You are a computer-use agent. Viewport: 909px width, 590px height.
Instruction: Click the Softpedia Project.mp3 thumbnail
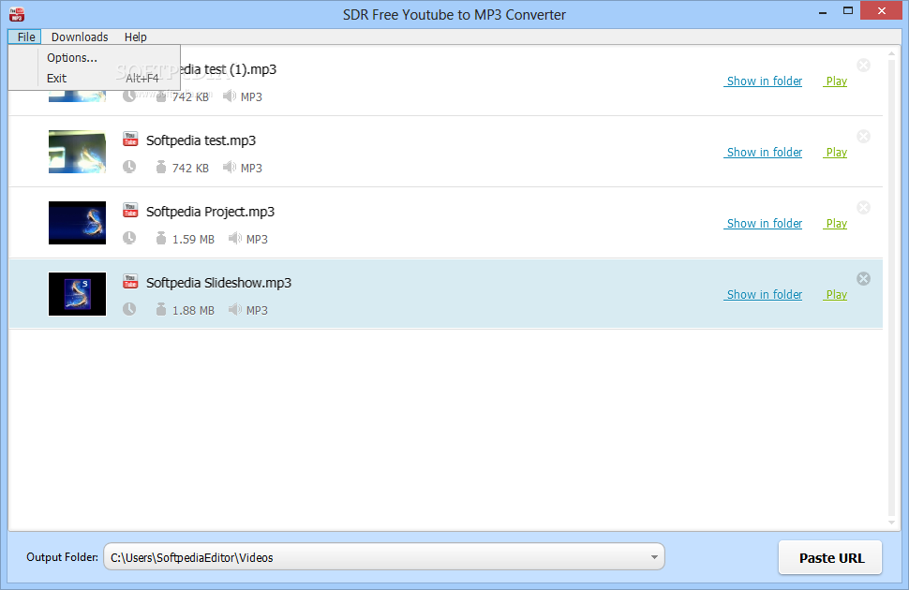point(77,223)
